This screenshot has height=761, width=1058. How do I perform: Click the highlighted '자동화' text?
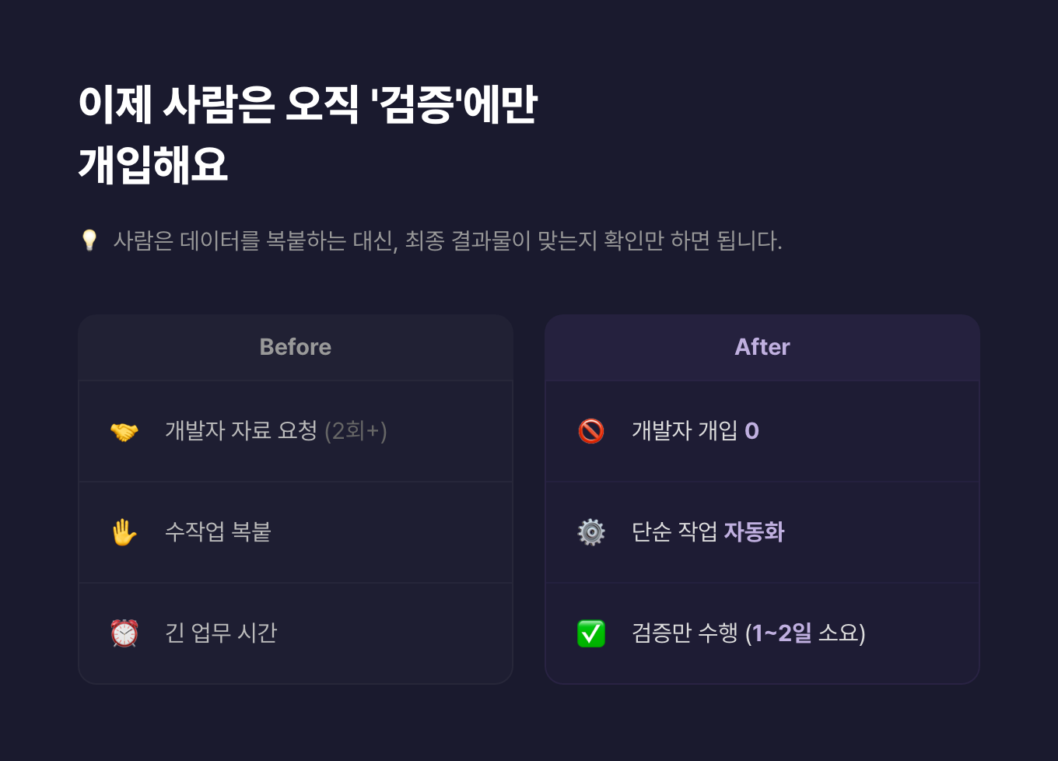point(754,532)
